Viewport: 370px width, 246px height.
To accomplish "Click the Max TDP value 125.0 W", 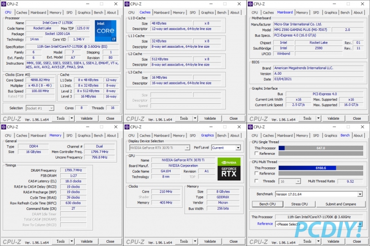I will tap(83, 28).
